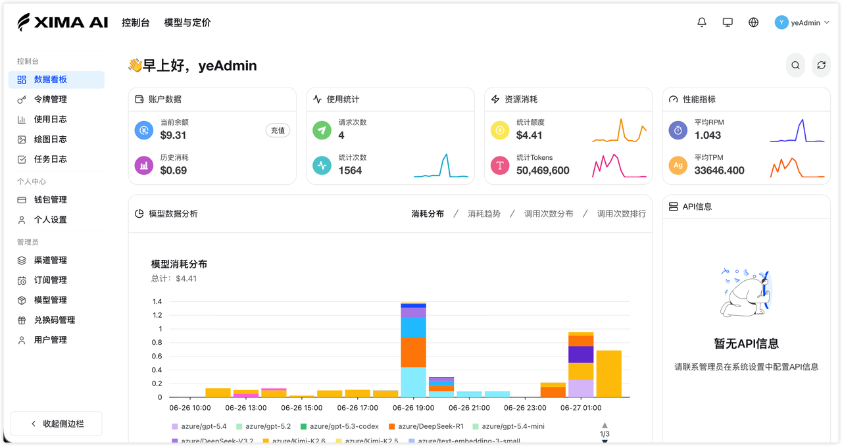Click the XIMA AI logo
Screen dimensions: 842x446
point(62,22)
